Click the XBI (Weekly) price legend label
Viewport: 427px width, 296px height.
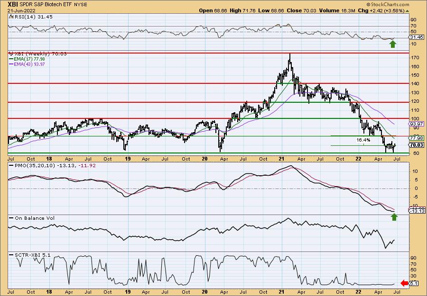pos(38,54)
